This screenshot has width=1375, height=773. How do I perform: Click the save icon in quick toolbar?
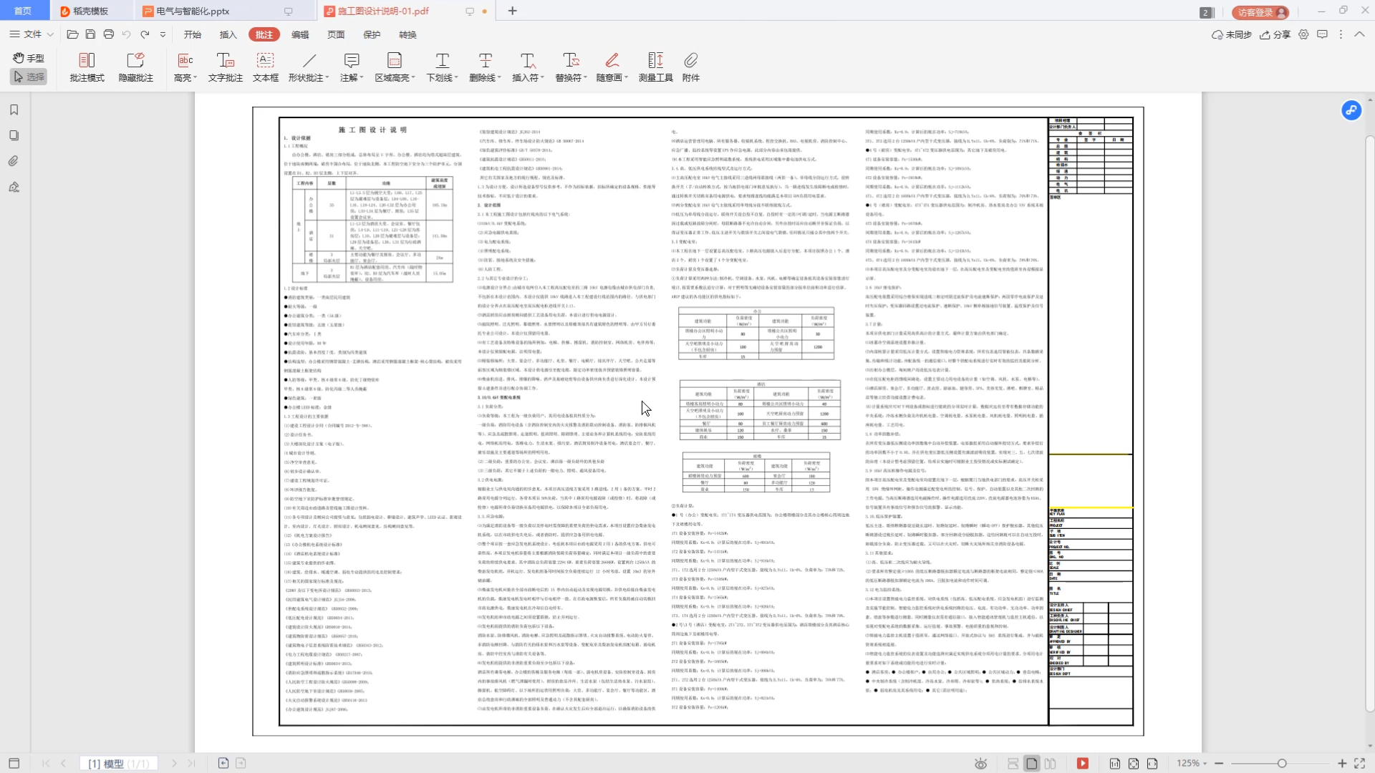click(90, 34)
